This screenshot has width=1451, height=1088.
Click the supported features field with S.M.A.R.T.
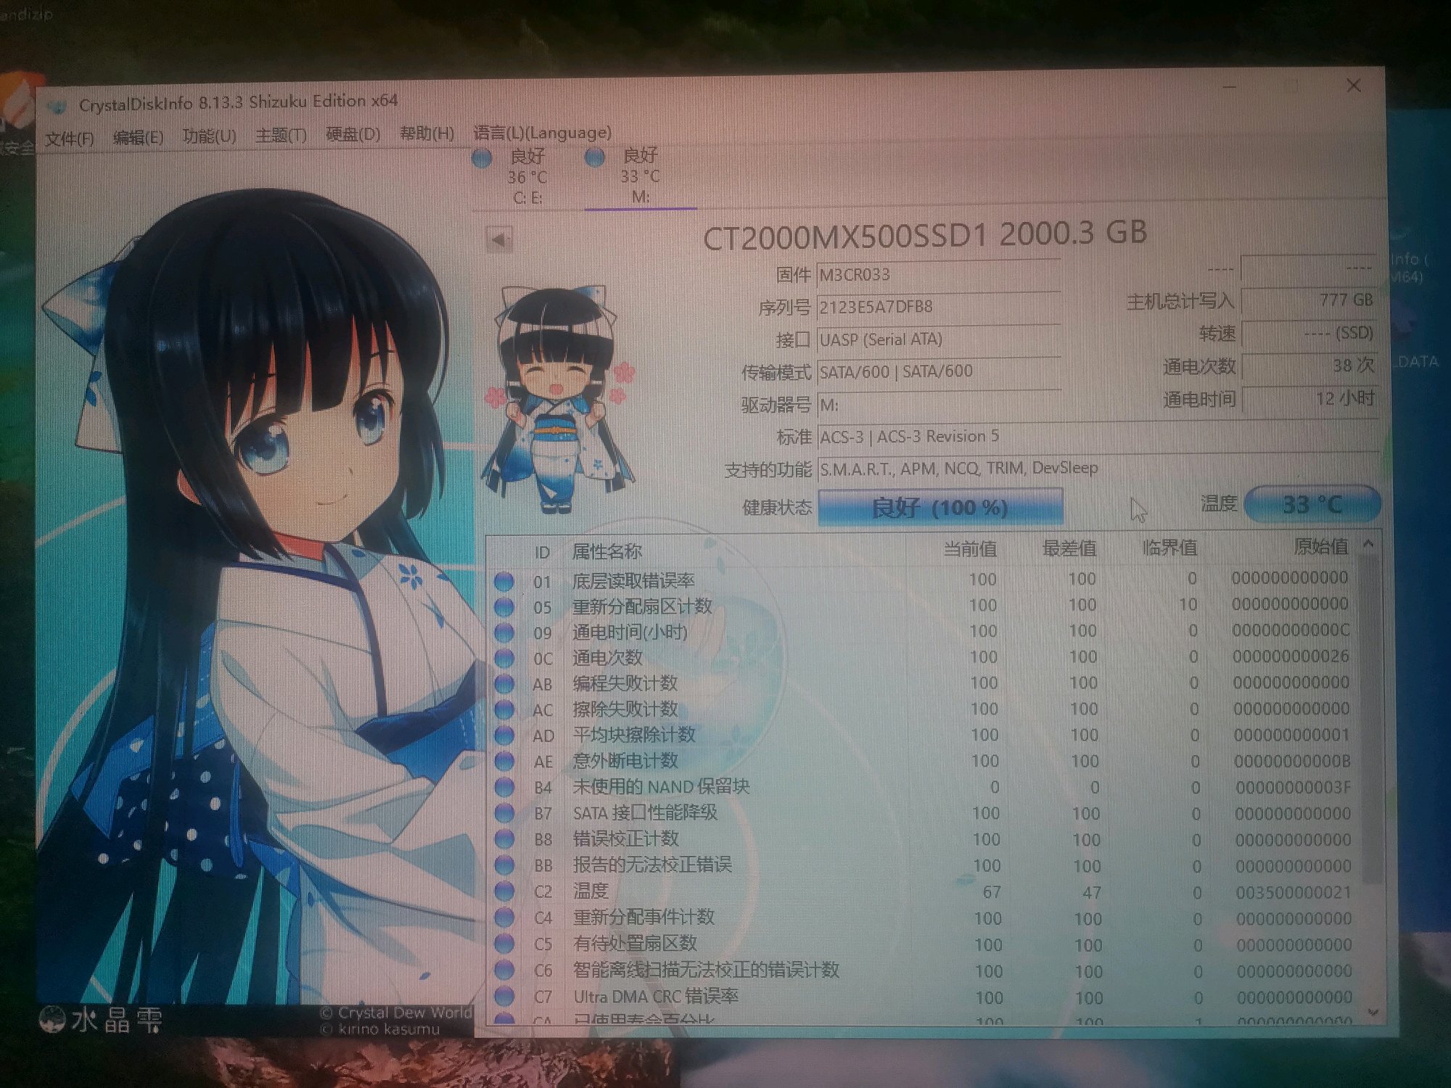(1097, 469)
